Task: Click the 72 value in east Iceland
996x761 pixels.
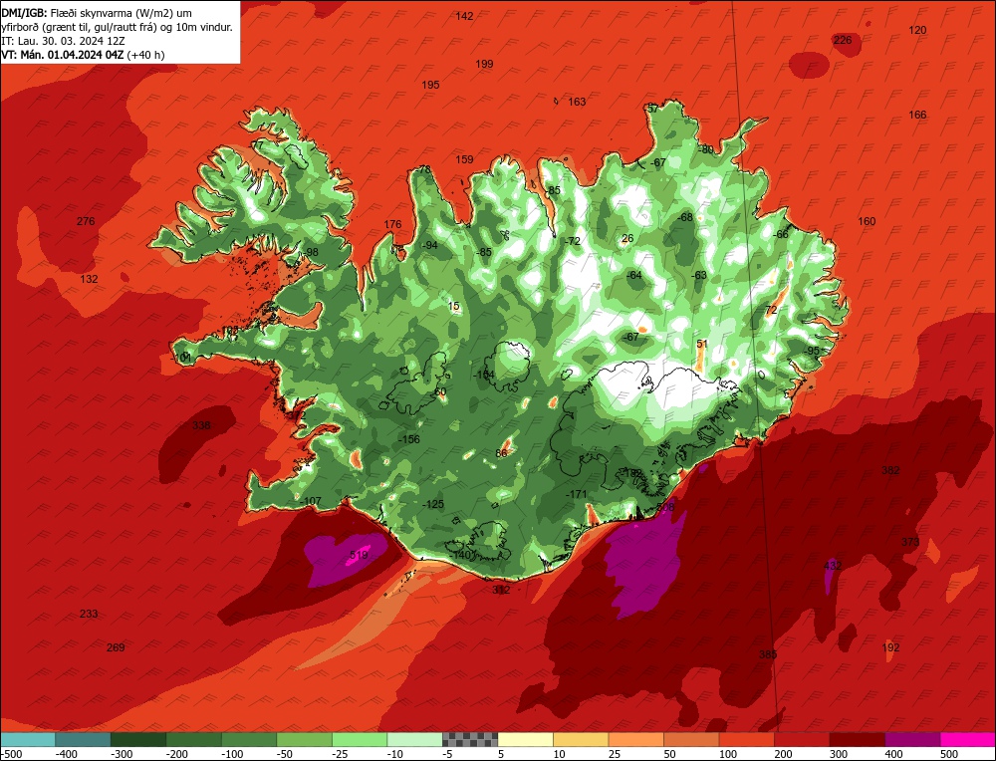Action: [x=771, y=310]
